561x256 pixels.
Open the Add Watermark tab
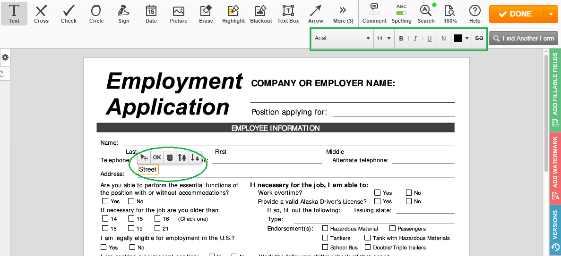click(x=555, y=168)
